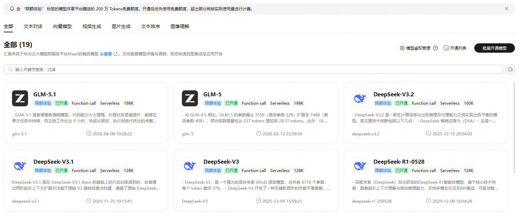This screenshot has width=519, height=214.
Task: Open the GLM-5.1 model title
Action: point(45,94)
